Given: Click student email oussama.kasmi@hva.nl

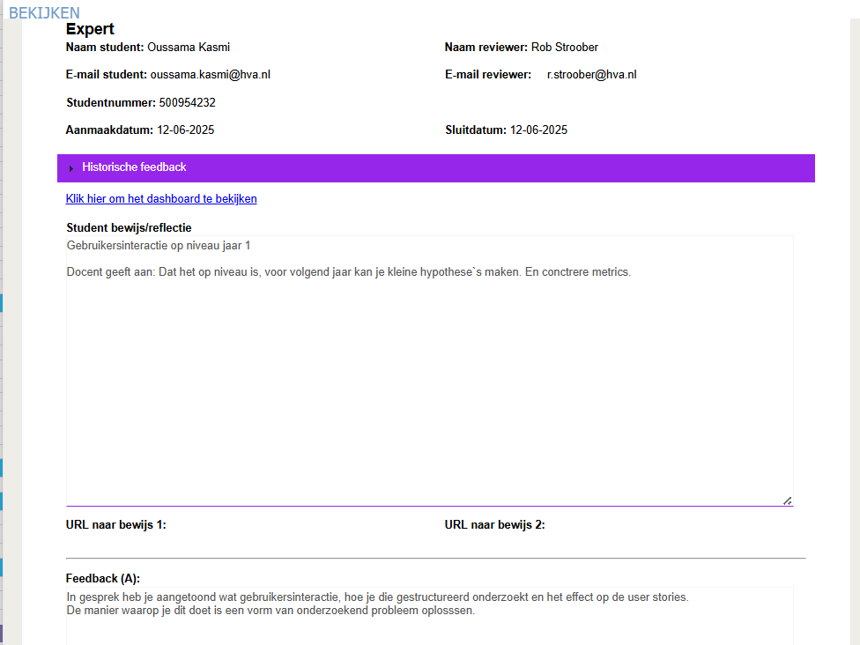Looking at the screenshot, I should click(x=210, y=75).
